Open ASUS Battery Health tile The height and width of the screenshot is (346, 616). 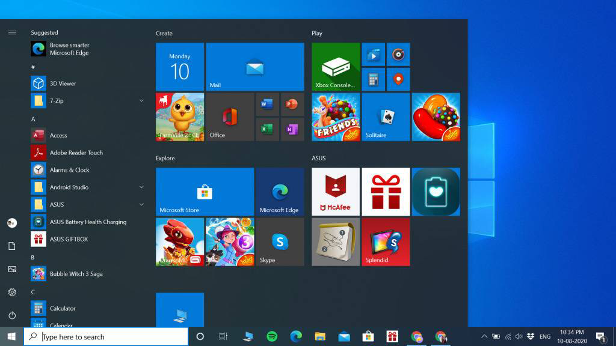pyautogui.click(x=436, y=192)
